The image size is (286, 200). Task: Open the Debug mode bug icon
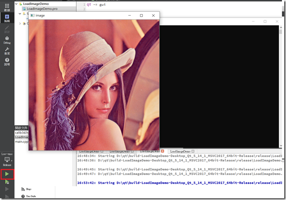point(7,38)
